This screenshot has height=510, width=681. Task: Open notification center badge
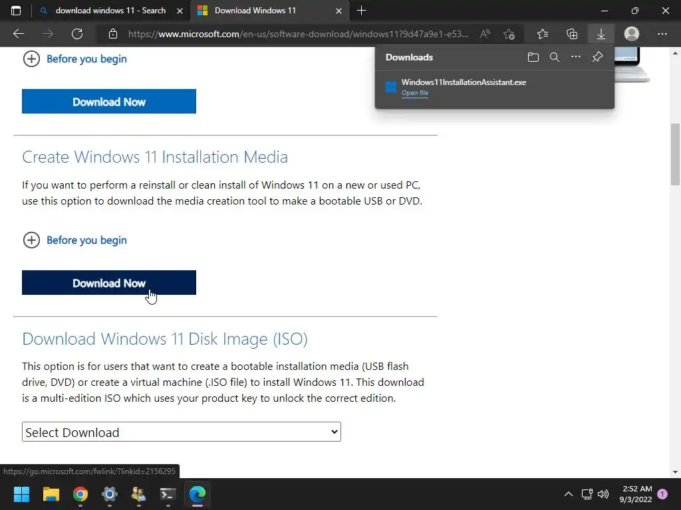coord(662,493)
